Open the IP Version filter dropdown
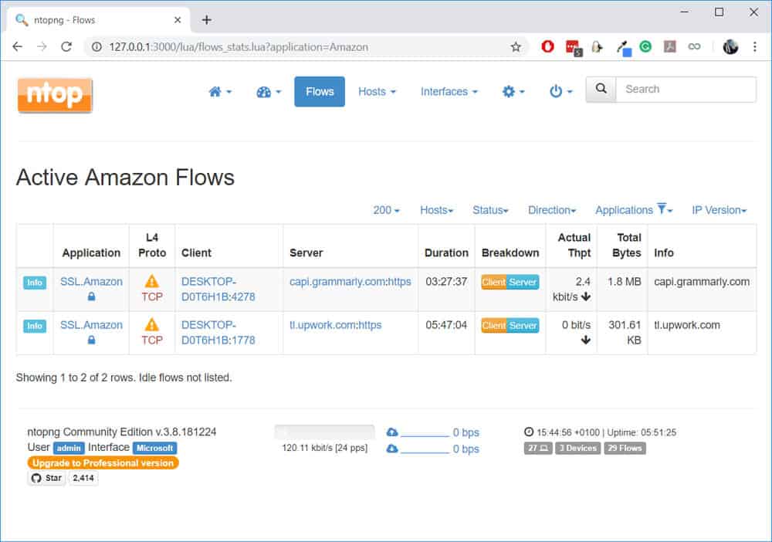 click(720, 210)
